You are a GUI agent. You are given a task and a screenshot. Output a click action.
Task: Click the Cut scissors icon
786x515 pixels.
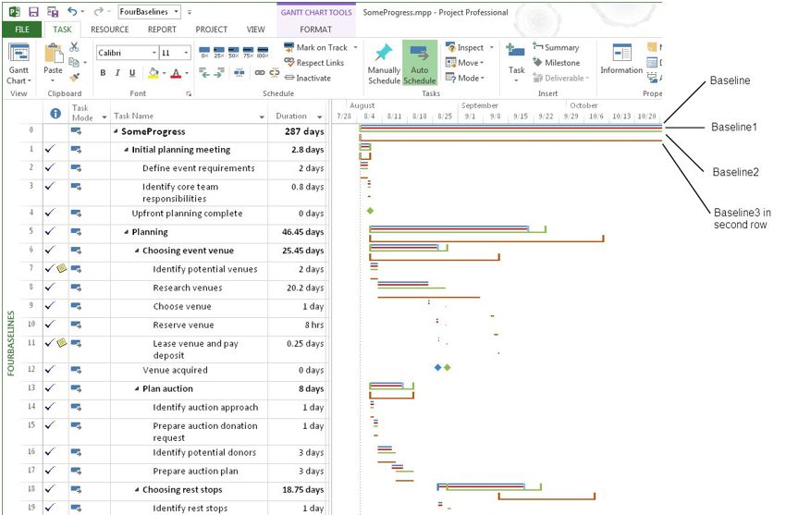point(74,47)
